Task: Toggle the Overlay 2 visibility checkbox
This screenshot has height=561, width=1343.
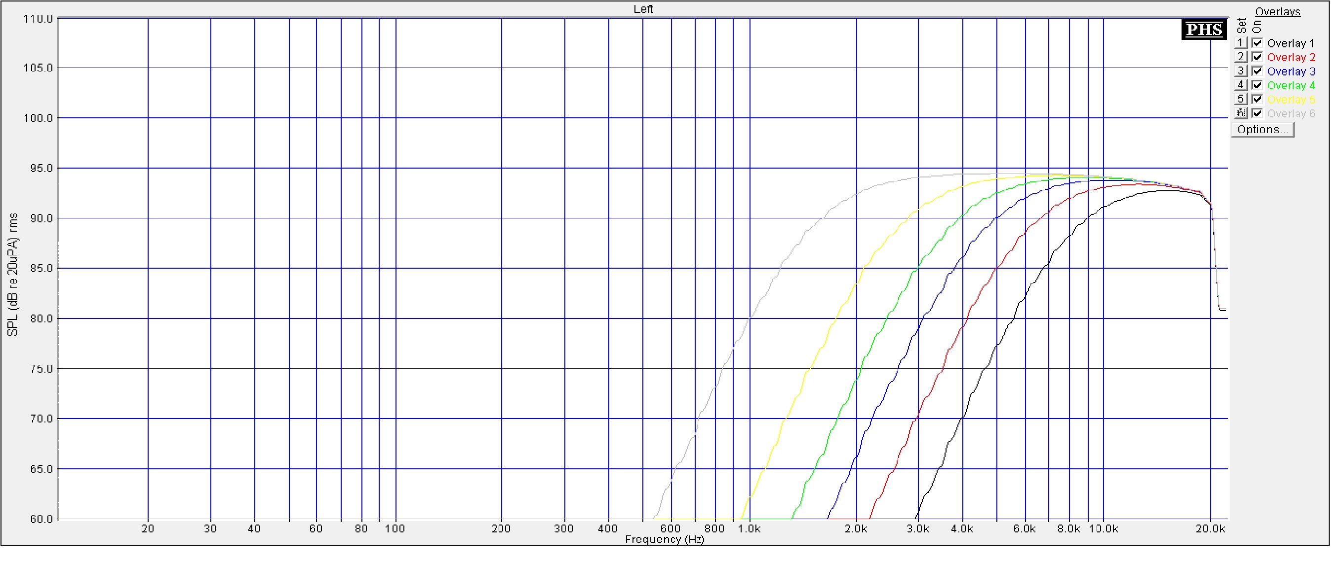Action: click(x=1257, y=57)
